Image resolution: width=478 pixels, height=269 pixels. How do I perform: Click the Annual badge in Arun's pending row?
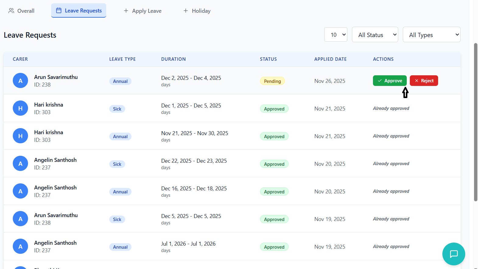120,81
